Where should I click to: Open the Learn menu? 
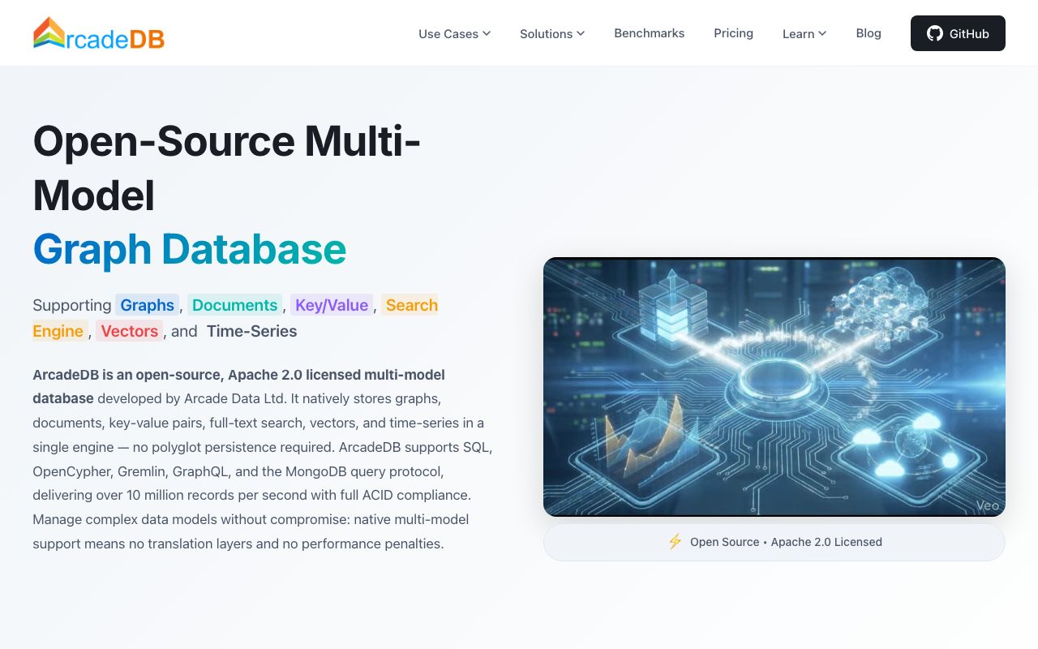pyautogui.click(x=804, y=33)
